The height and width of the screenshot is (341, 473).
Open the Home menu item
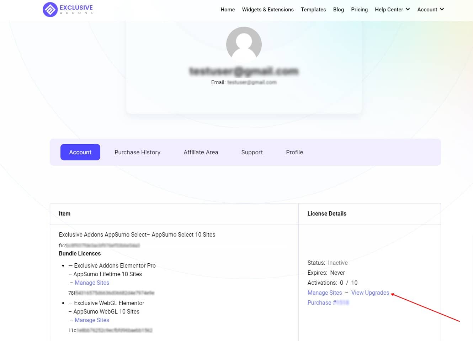point(228,10)
